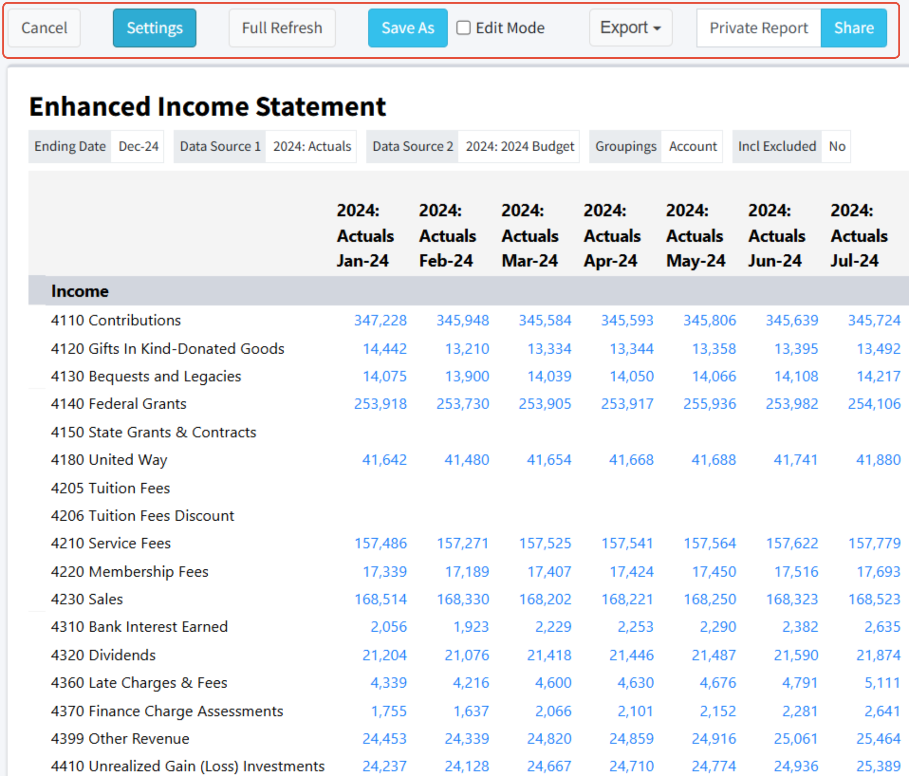
Task: Enable the Edit Mode checkbox
Action: [x=464, y=28]
